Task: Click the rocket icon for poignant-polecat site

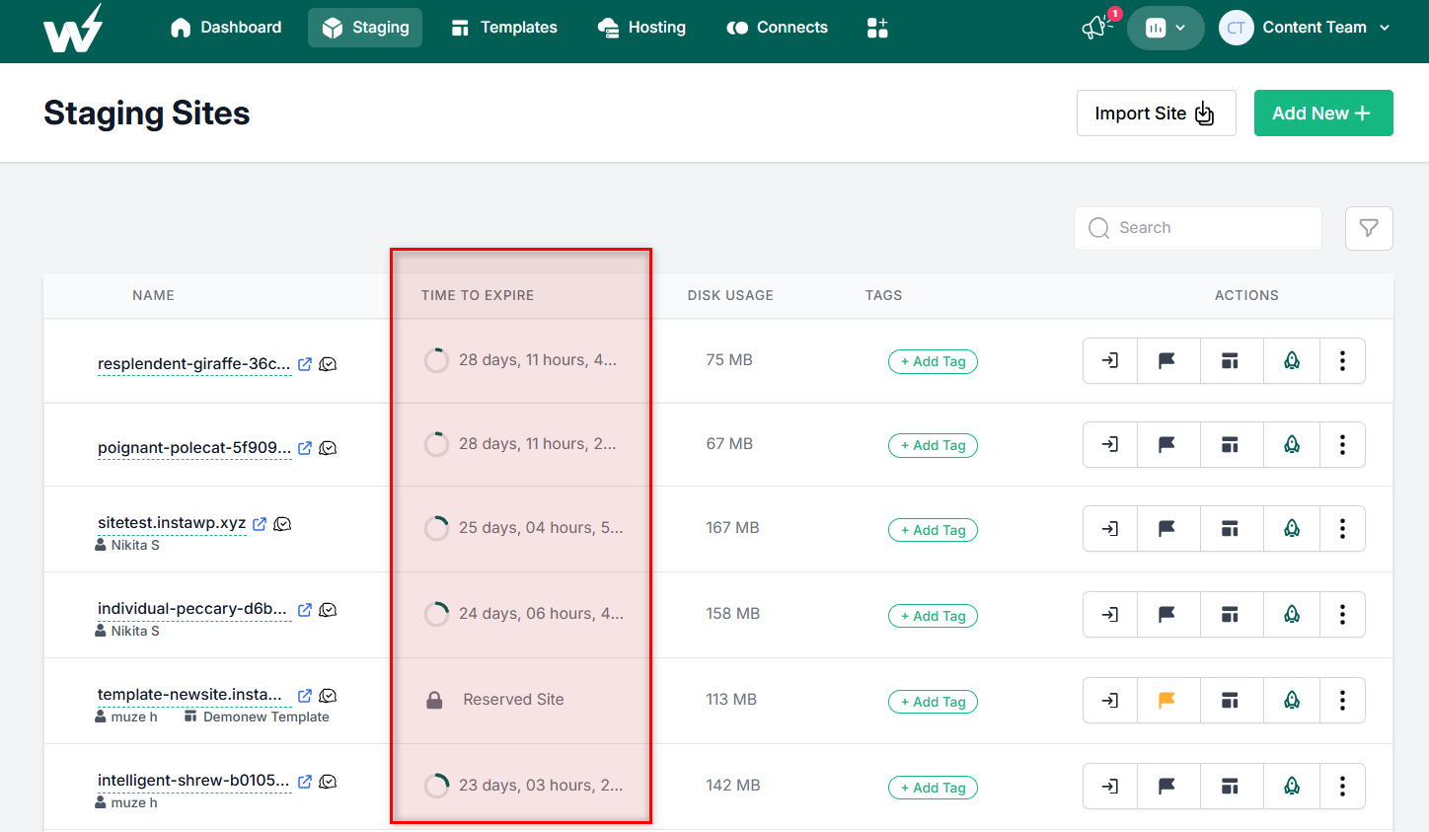Action: click(x=1292, y=444)
